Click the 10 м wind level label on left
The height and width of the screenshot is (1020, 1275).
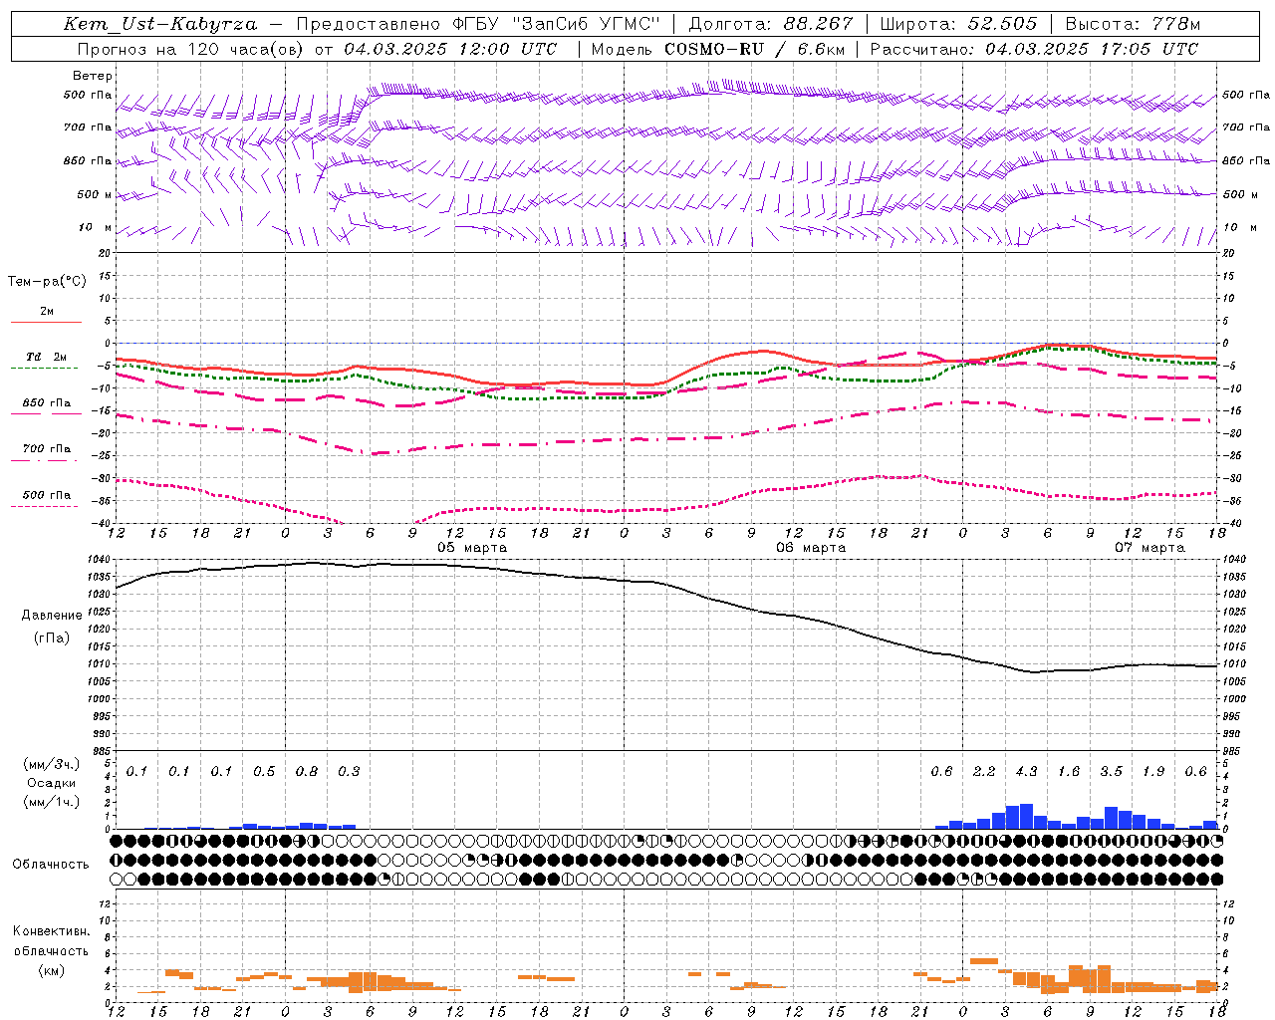coord(96,228)
